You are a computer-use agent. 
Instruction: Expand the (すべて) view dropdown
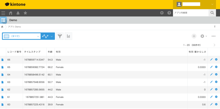(22, 36)
